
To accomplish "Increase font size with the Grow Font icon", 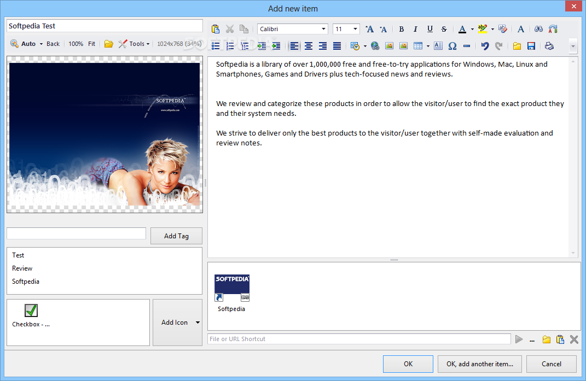I will click(x=369, y=29).
